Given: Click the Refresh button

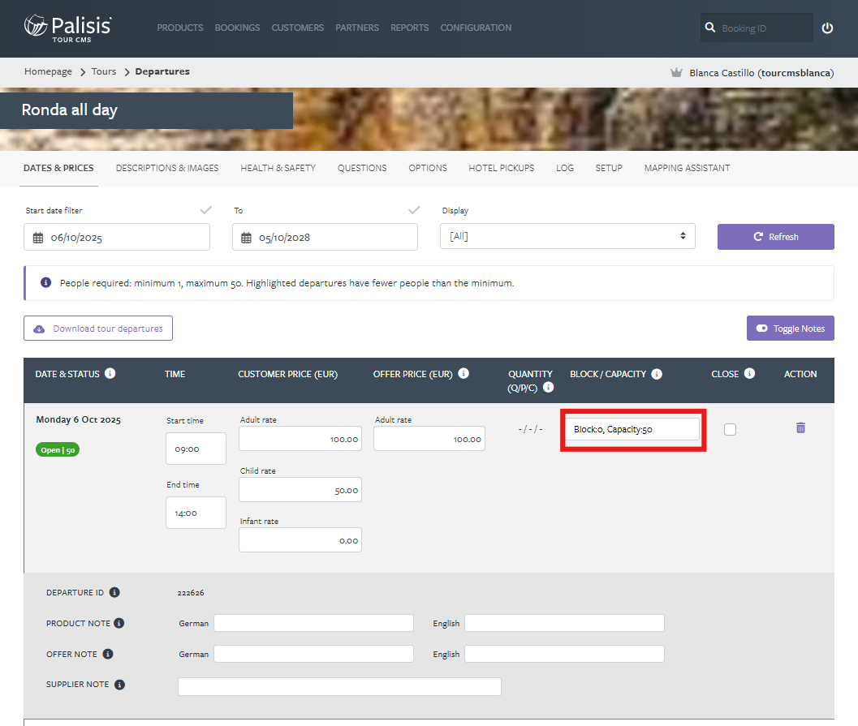Looking at the screenshot, I should coord(775,237).
